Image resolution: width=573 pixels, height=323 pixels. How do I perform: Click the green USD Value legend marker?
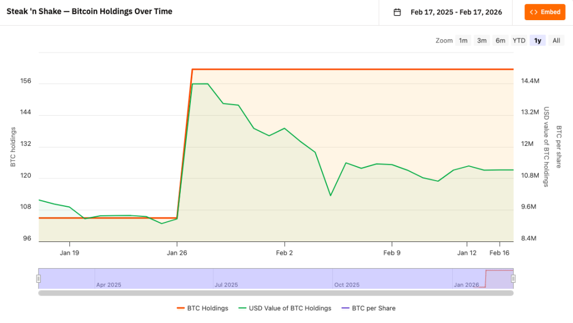coord(242,308)
